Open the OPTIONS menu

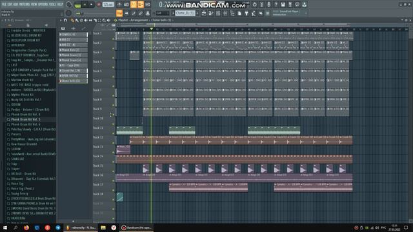[x=43, y=5]
